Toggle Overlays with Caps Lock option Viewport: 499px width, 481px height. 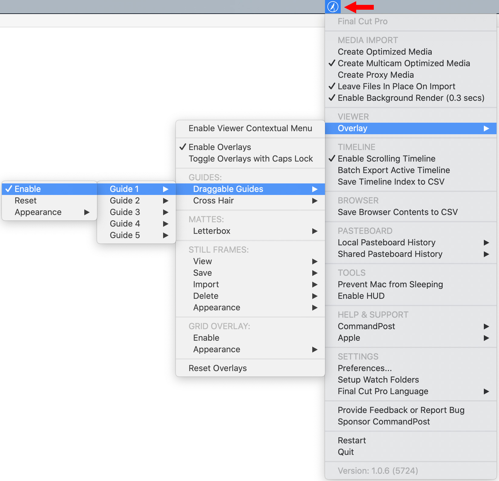pyautogui.click(x=250, y=159)
